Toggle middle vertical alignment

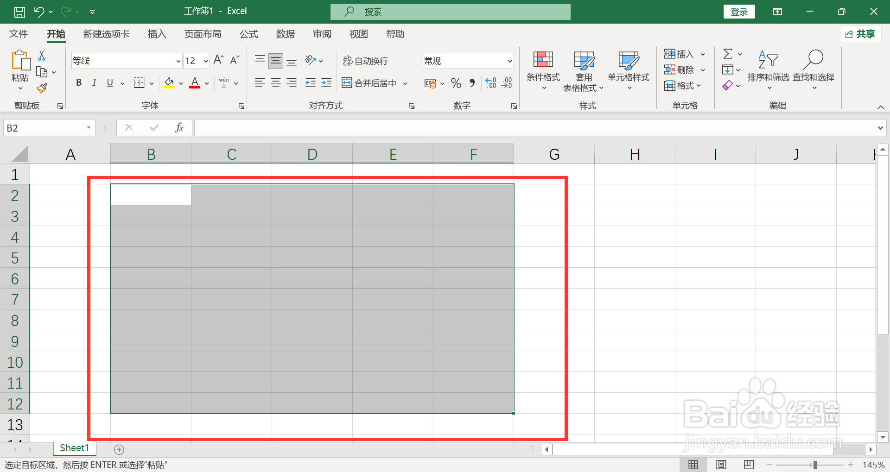pos(276,60)
